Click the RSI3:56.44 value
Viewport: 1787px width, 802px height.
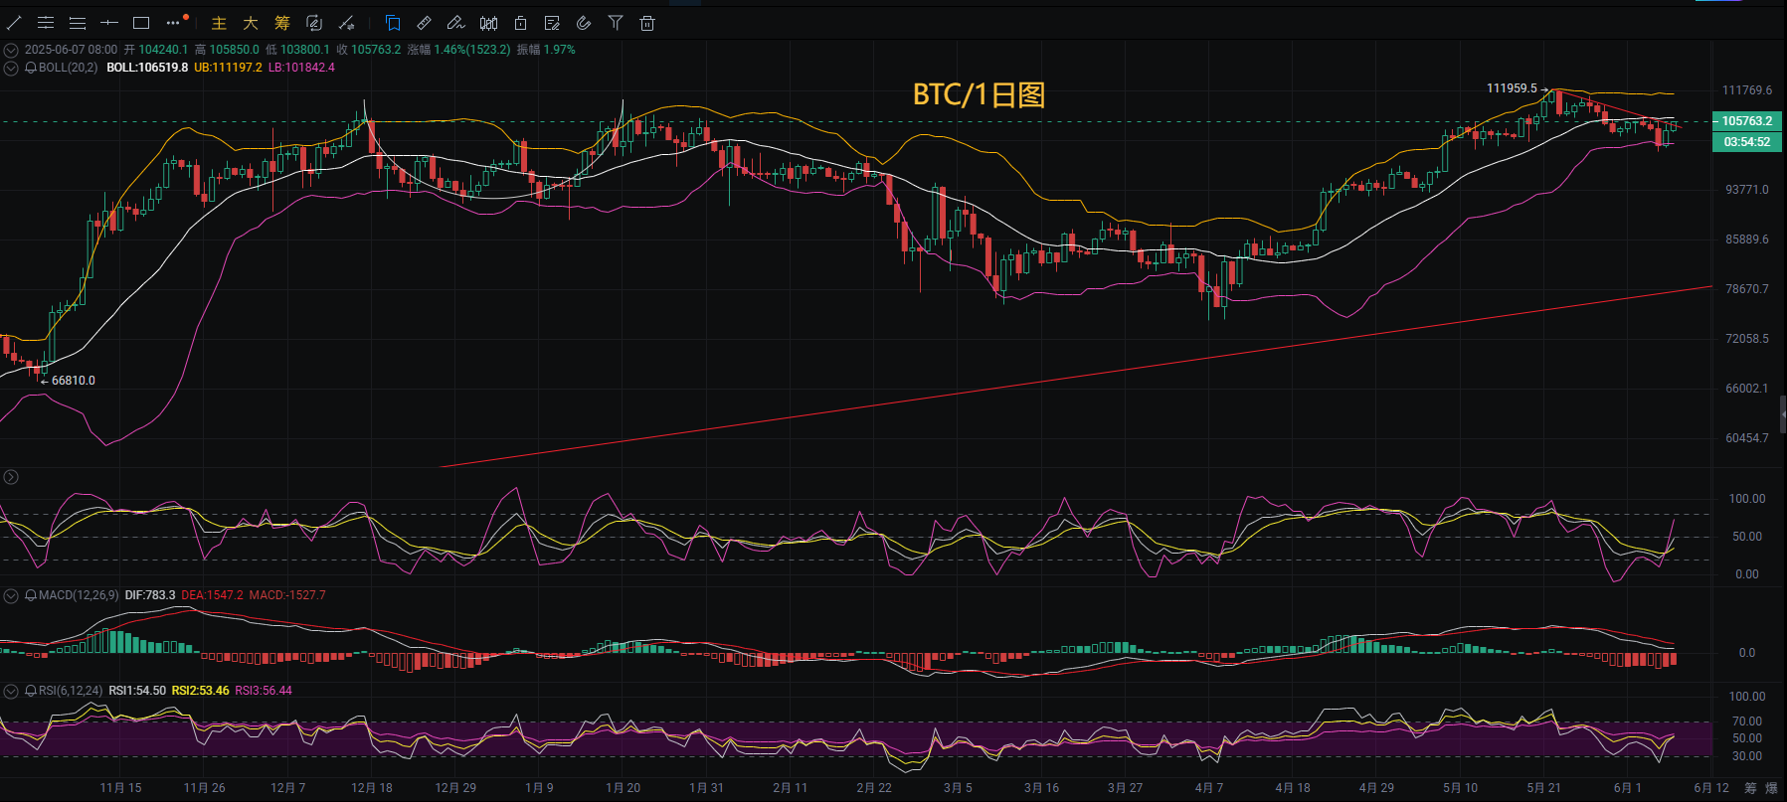(264, 691)
